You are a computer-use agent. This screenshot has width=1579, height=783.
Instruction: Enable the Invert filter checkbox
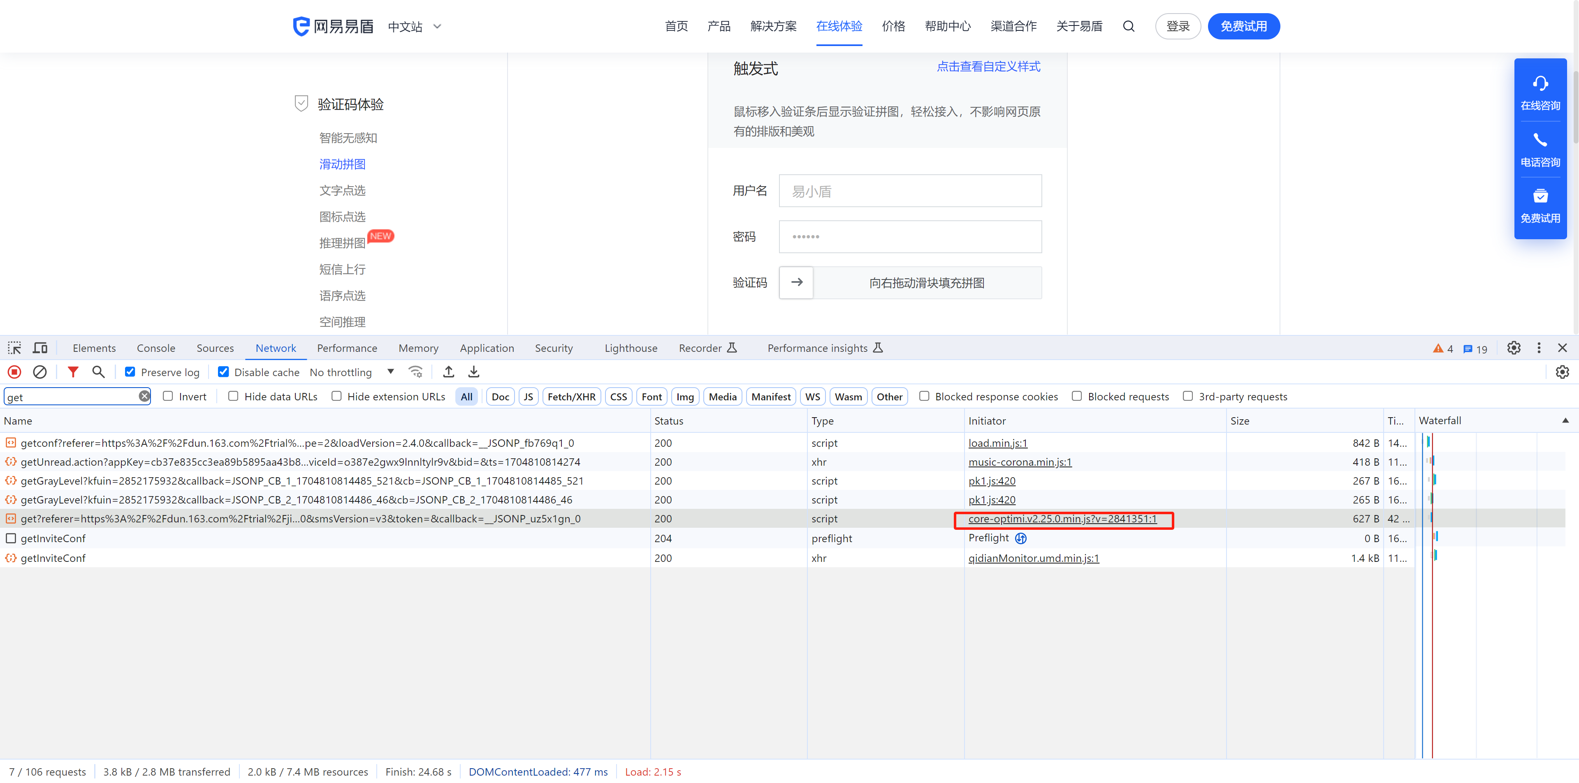tap(168, 396)
